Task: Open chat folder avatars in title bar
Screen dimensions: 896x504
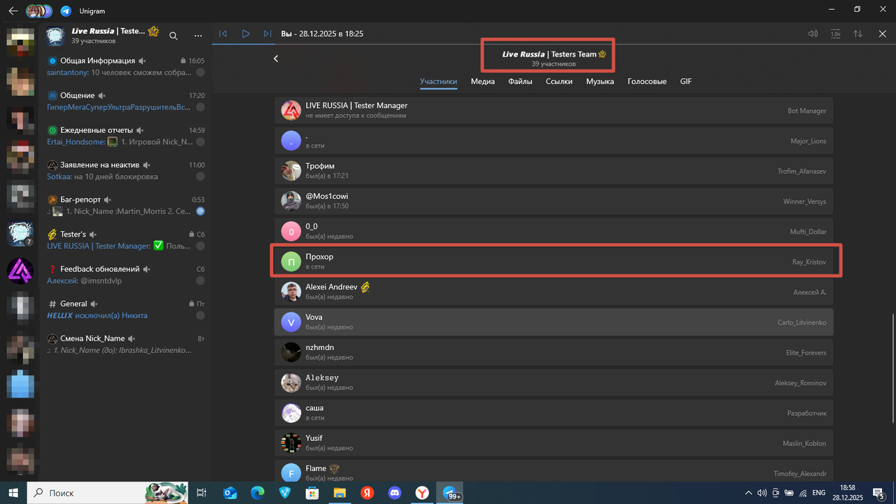Action: 39,11
